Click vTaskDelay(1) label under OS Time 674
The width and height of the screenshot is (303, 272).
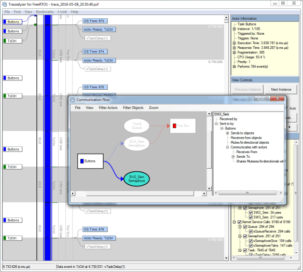[98, 69]
